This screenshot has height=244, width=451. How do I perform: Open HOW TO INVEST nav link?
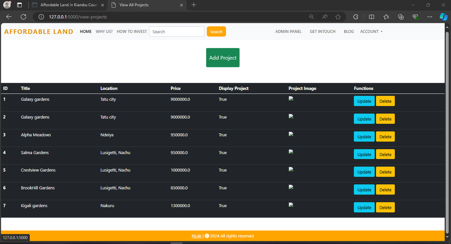pos(132,31)
